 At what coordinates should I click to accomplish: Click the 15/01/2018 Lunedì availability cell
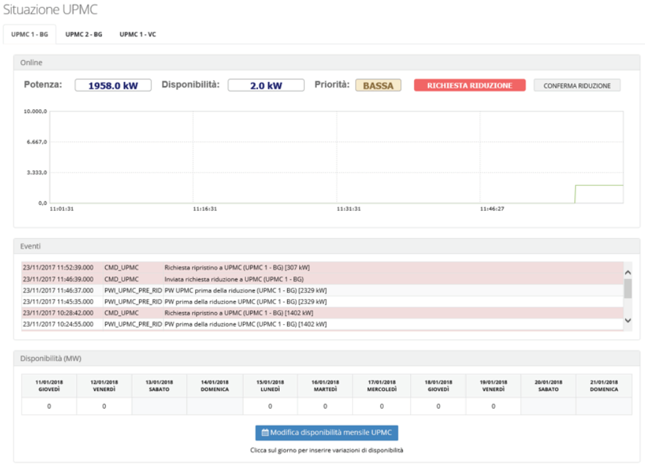[x=270, y=406]
